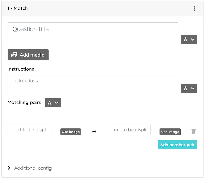Click the right Text to be displayed field

pos(129,129)
